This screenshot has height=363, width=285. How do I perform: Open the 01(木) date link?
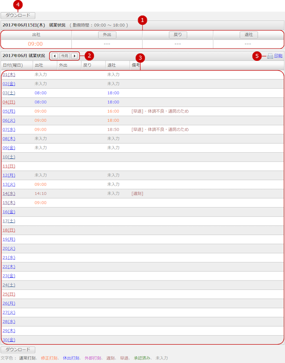coord(9,75)
